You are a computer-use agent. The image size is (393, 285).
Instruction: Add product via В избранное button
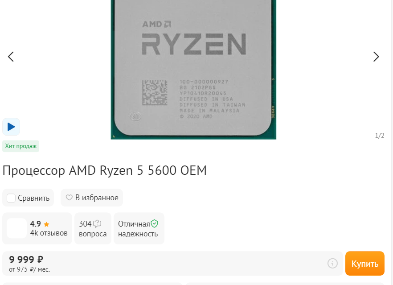click(x=92, y=198)
